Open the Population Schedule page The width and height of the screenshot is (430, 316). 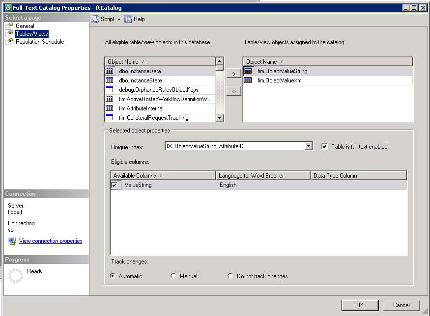(x=40, y=42)
